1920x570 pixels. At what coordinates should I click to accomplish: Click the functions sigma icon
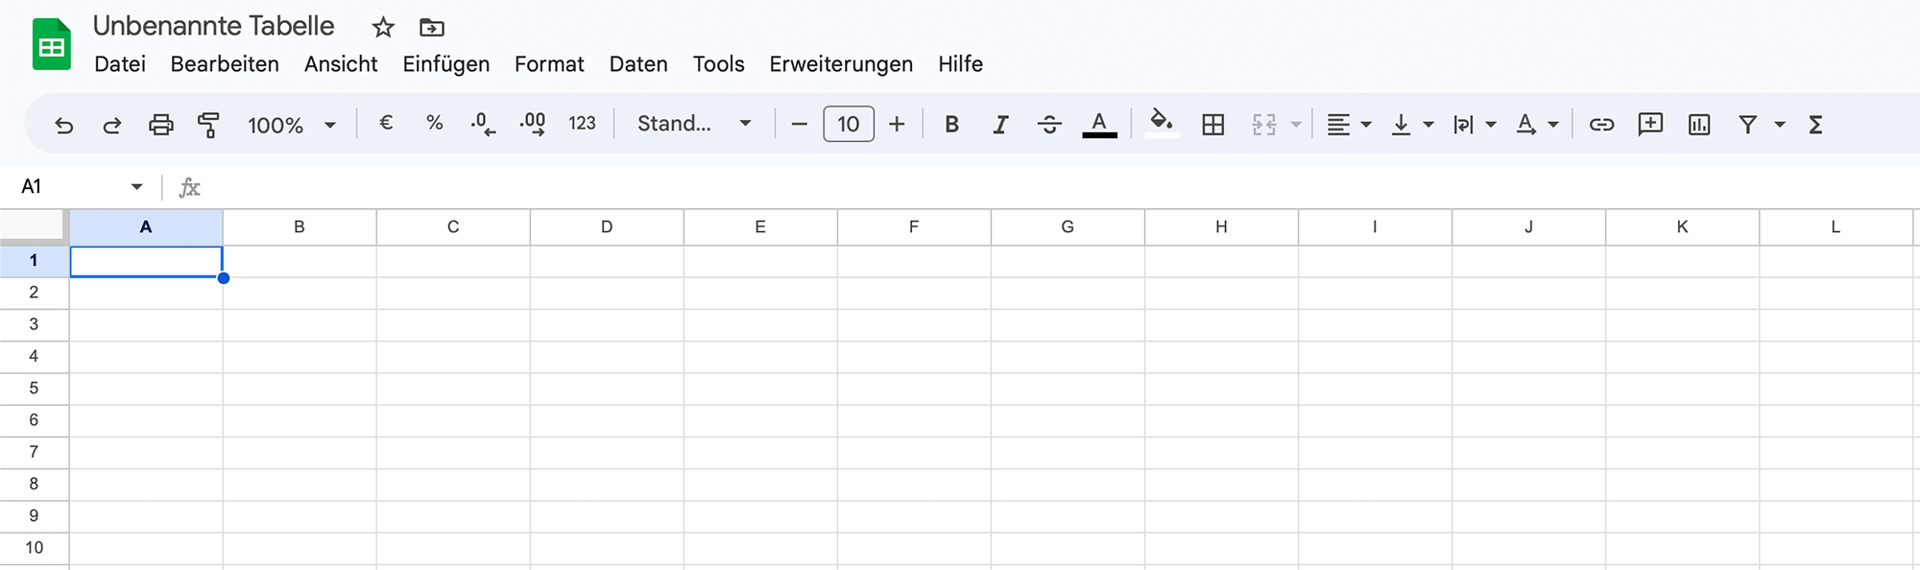(x=1815, y=125)
